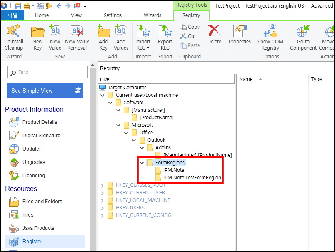The width and height of the screenshot is (335, 252).
Task: Click the Find search field
Action: click(47, 72)
